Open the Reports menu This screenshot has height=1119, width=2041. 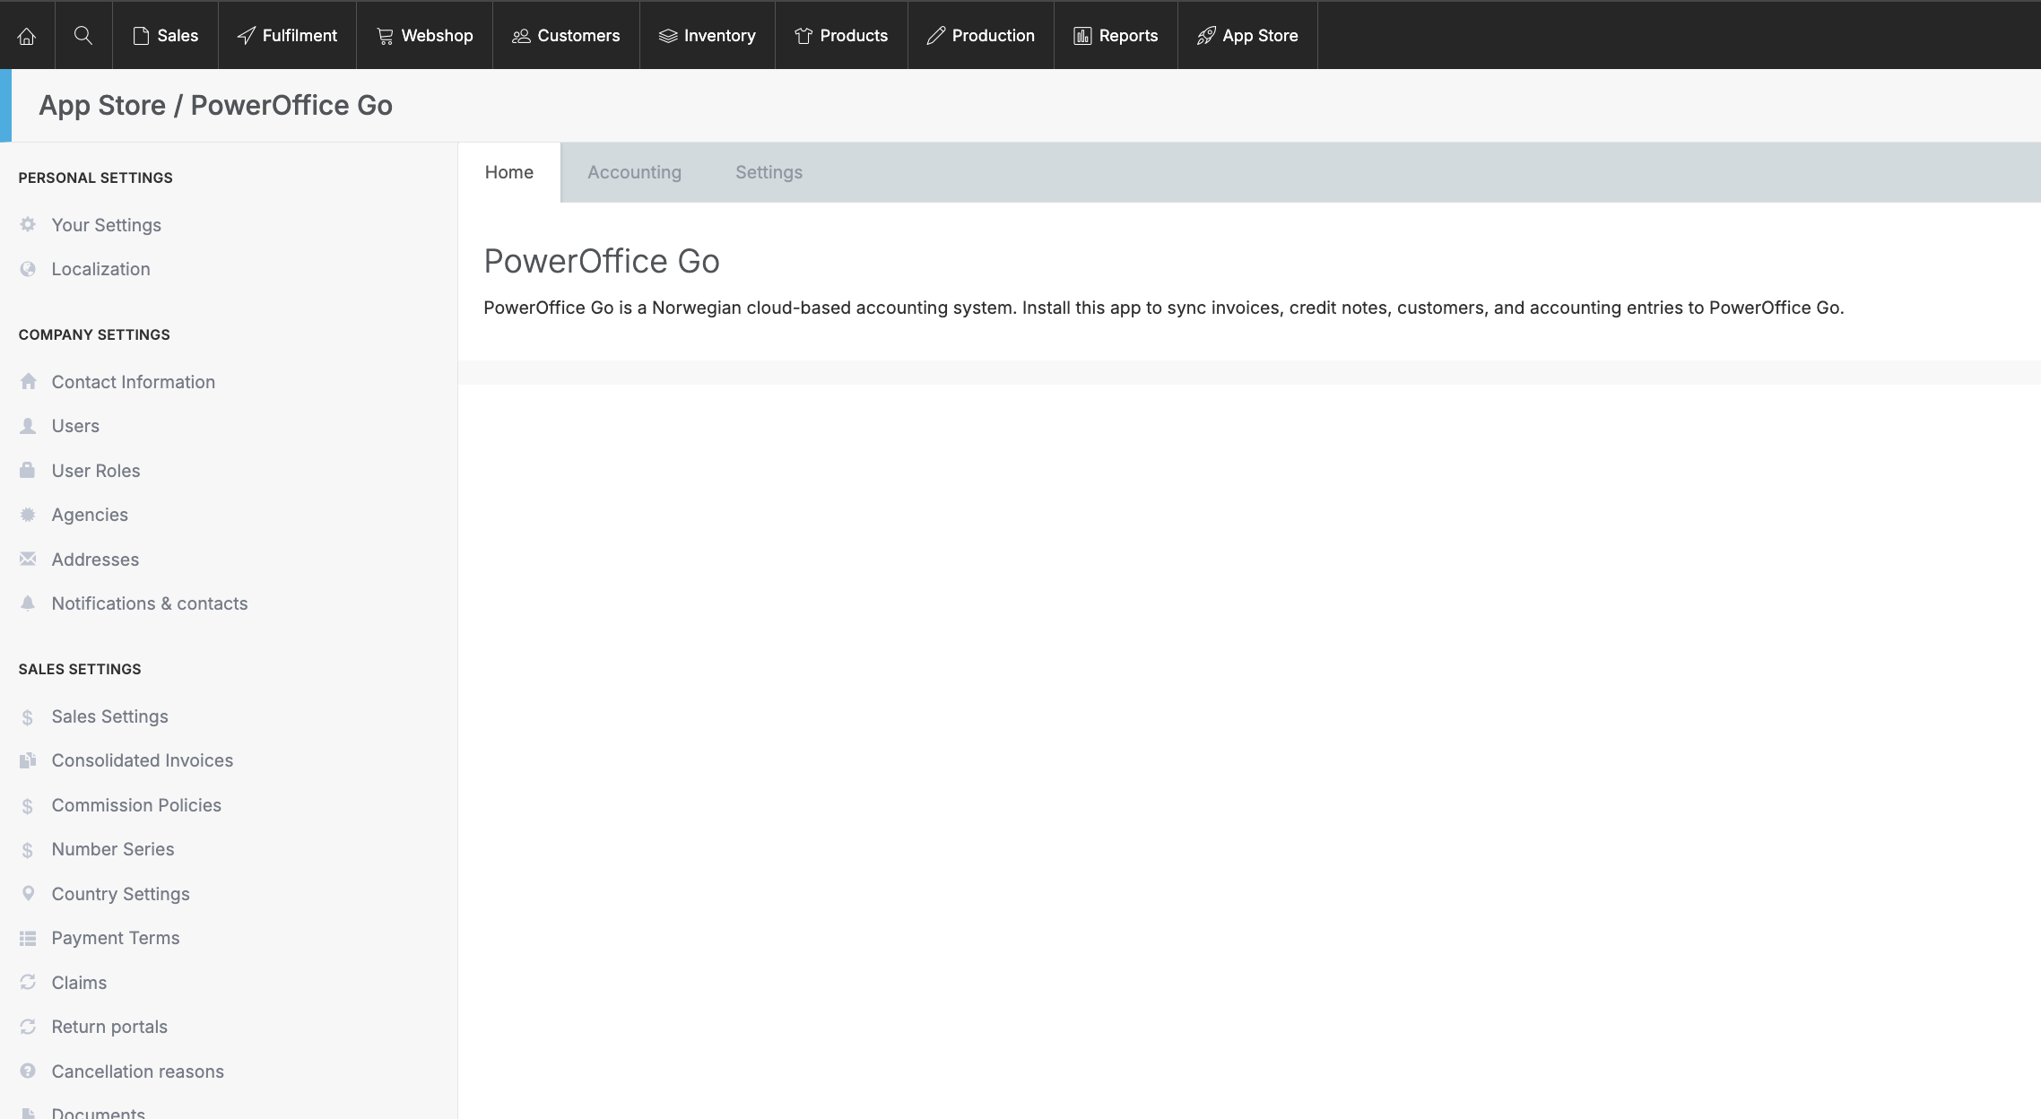coord(1116,36)
